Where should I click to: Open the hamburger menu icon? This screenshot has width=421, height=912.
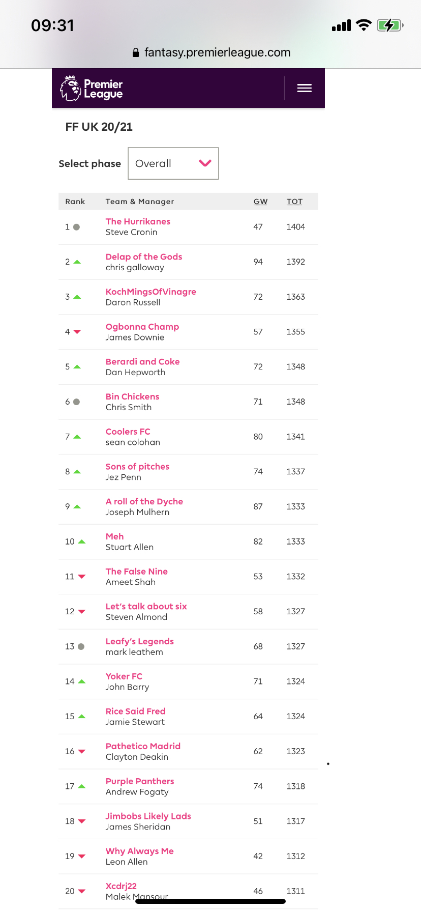(x=304, y=88)
